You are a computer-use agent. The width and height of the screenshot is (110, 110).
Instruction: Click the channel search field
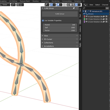tap(94, 8)
